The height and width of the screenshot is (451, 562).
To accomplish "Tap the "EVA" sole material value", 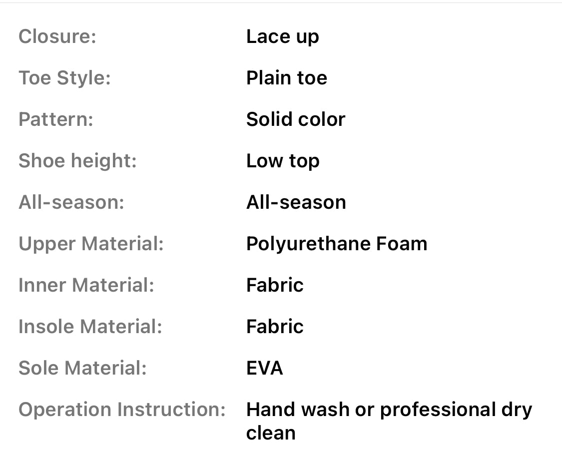I will [264, 368].
